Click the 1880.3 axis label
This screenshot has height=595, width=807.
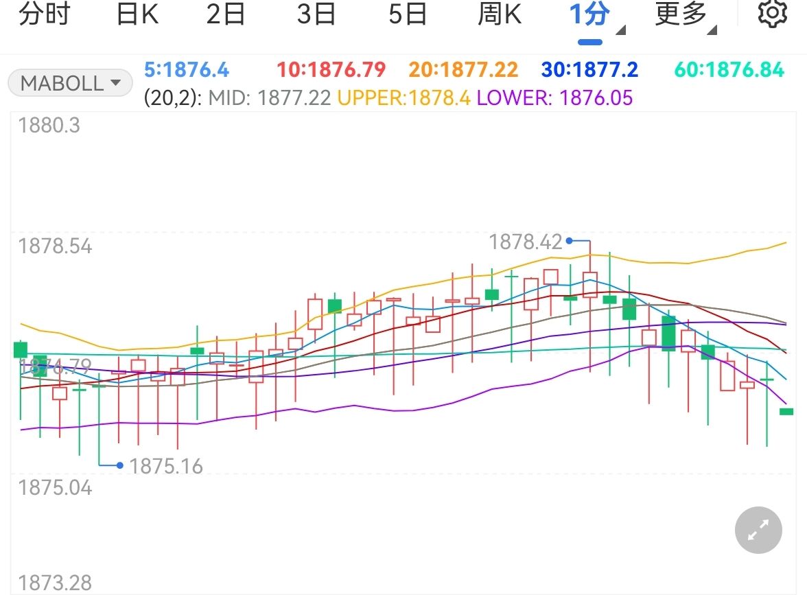49,125
